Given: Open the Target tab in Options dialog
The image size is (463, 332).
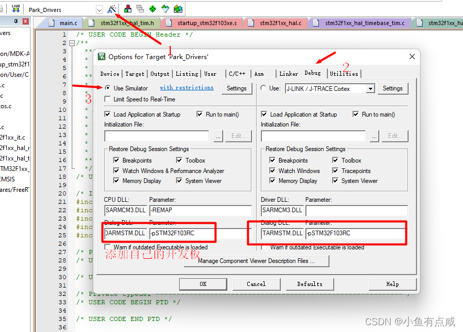Looking at the screenshot, I should tap(135, 74).
